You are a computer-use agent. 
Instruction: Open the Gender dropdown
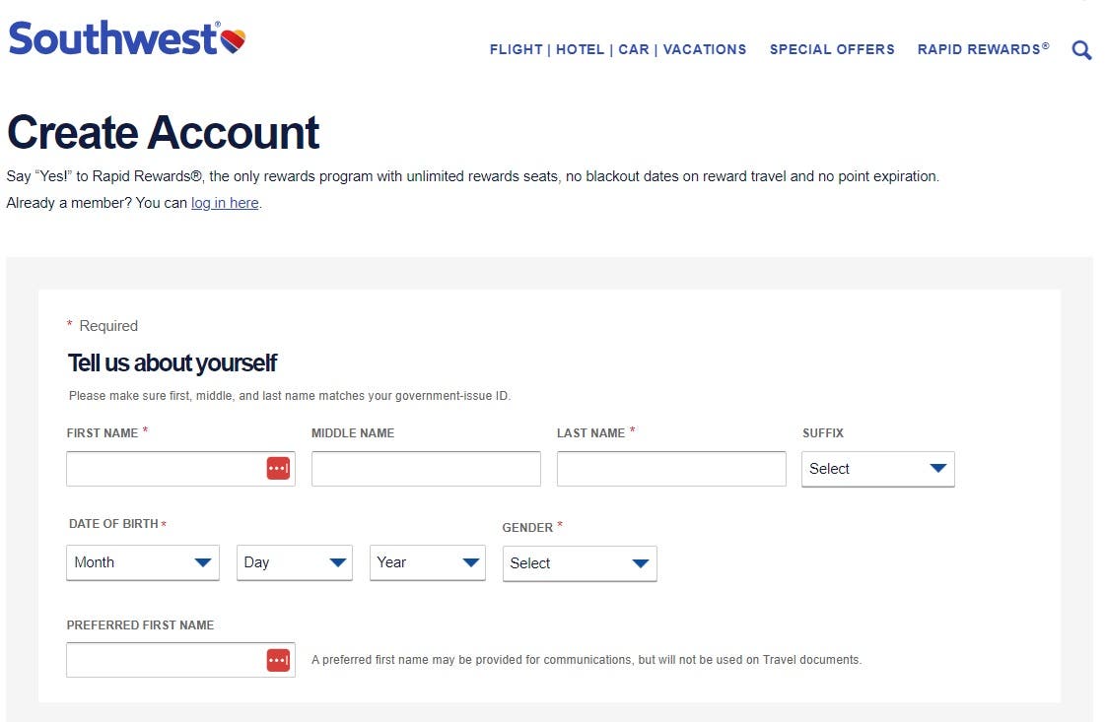pos(580,563)
